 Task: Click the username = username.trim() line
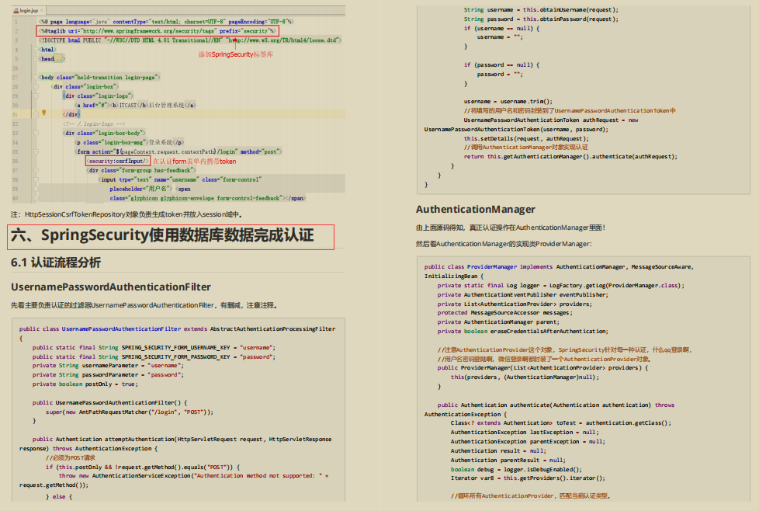point(508,101)
